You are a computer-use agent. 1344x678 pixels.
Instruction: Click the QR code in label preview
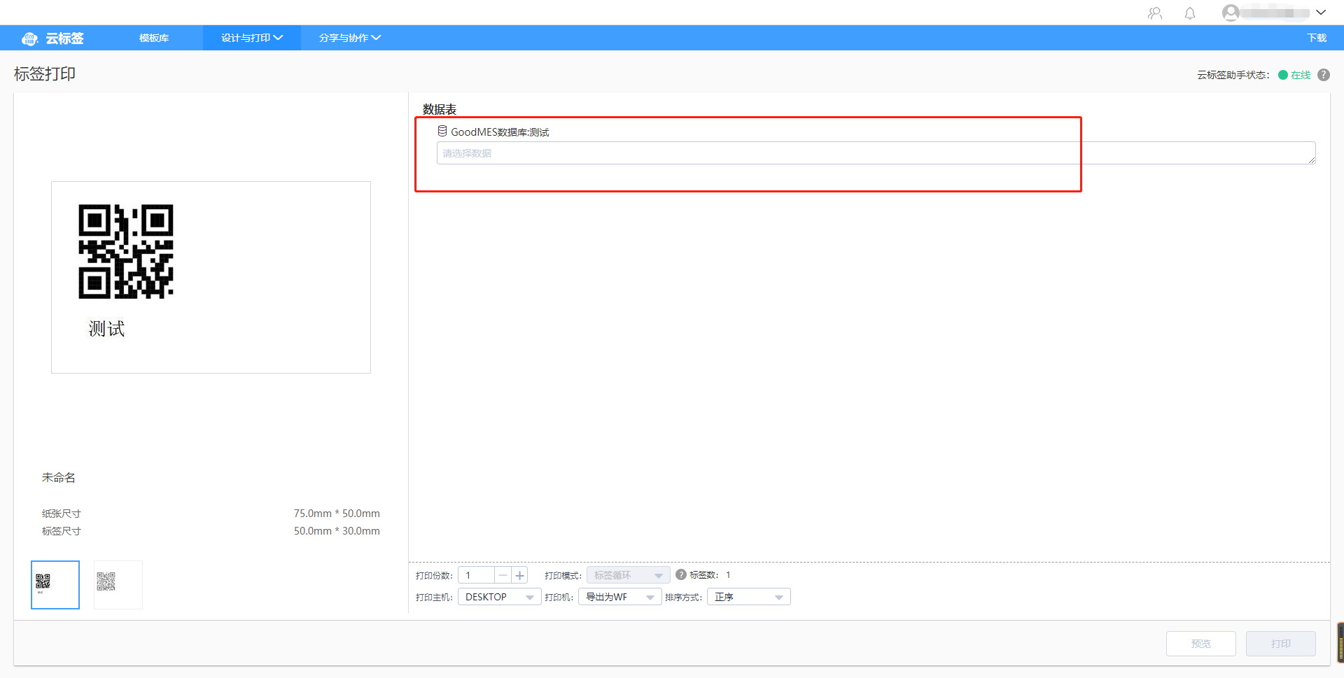tap(126, 251)
